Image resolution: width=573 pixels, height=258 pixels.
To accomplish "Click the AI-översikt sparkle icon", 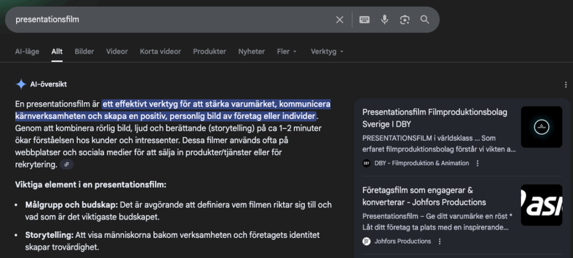I will click(x=21, y=84).
